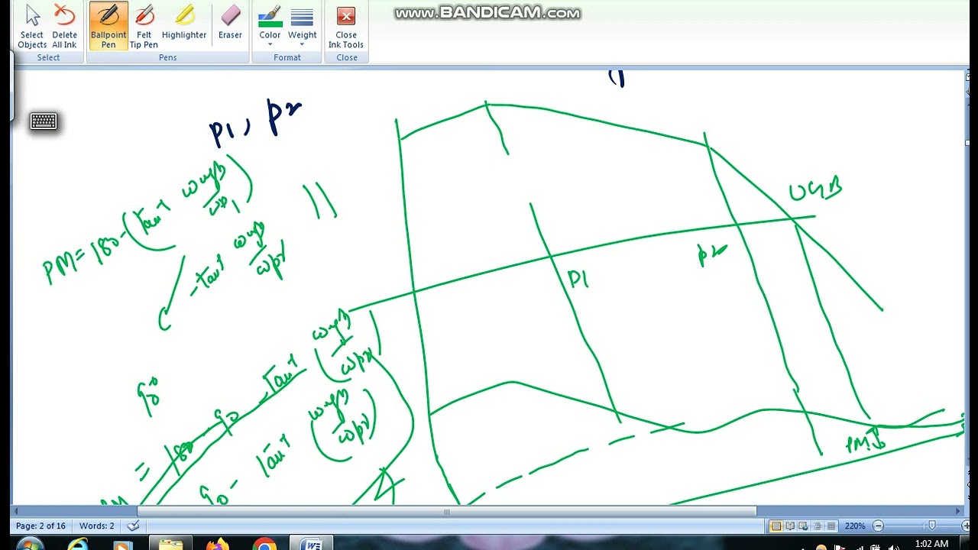Open the Windows Start menu
The height and width of the screenshot is (550, 978).
coord(31,545)
